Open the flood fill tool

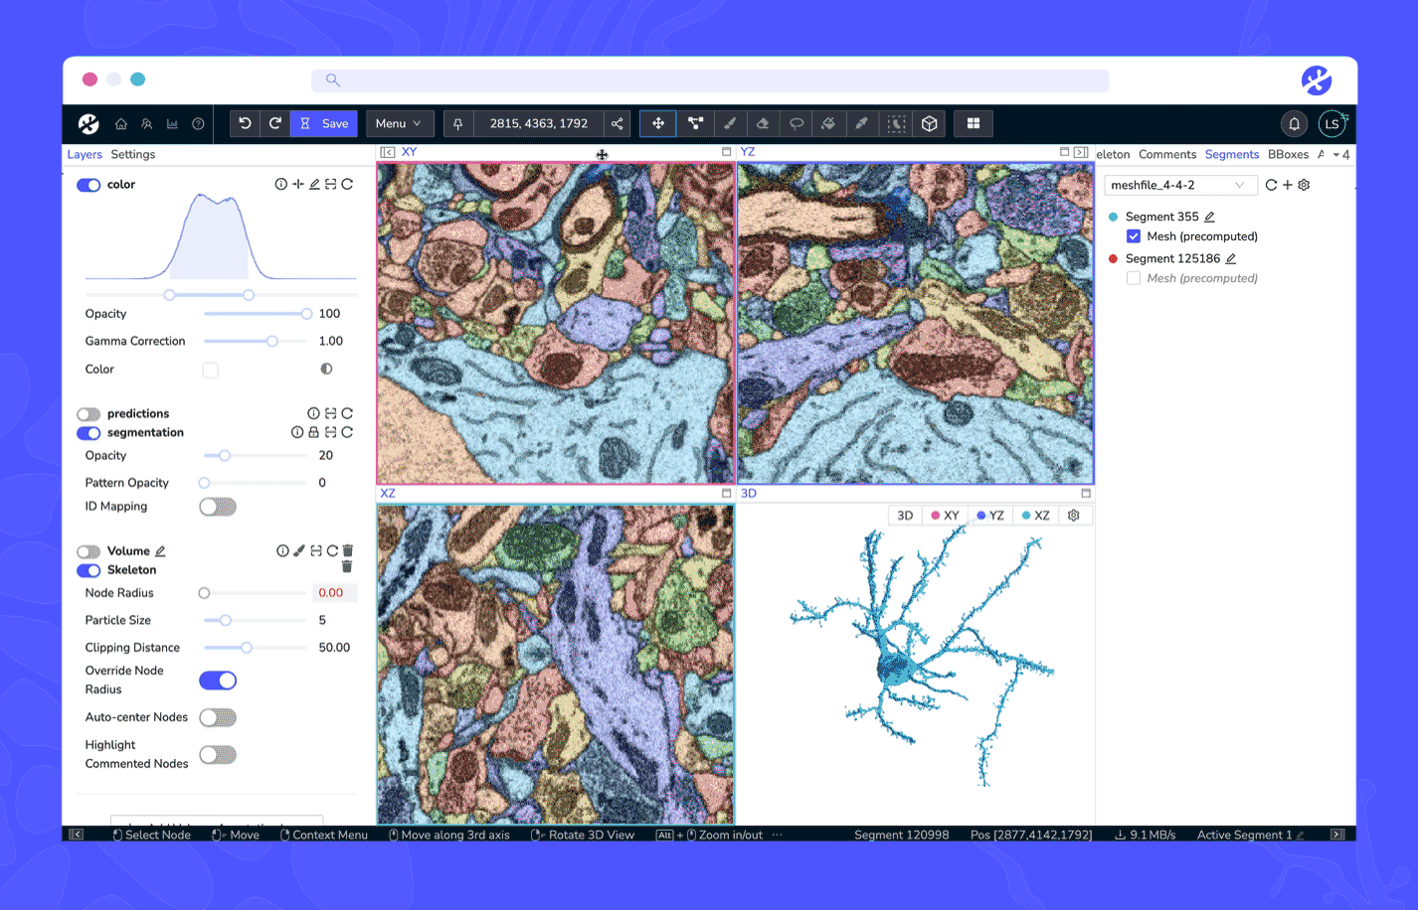click(x=828, y=123)
